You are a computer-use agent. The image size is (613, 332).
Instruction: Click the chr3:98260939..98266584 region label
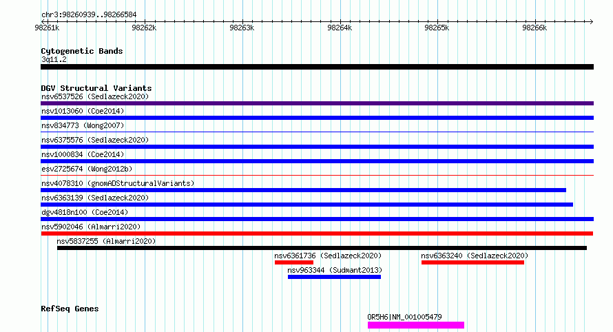click(x=89, y=15)
